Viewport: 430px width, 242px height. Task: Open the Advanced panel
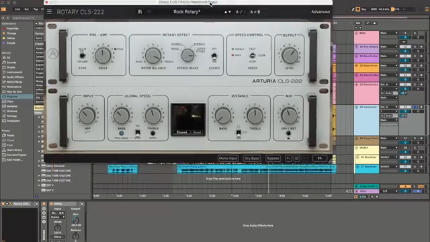pyautogui.click(x=320, y=12)
